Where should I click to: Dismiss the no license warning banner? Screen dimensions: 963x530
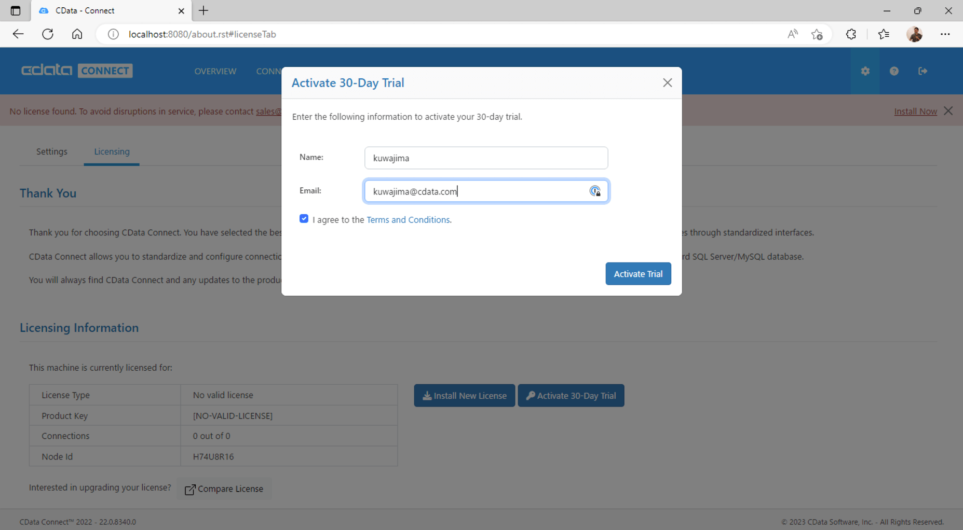coord(948,111)
